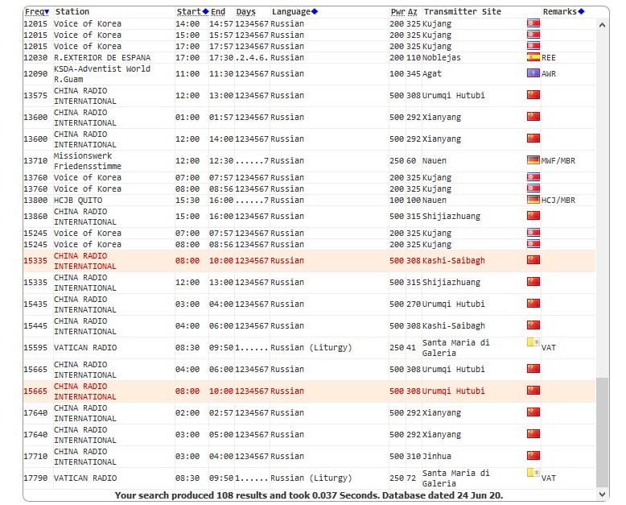Click the vertical scrollbar thumb

pos(602,433)
